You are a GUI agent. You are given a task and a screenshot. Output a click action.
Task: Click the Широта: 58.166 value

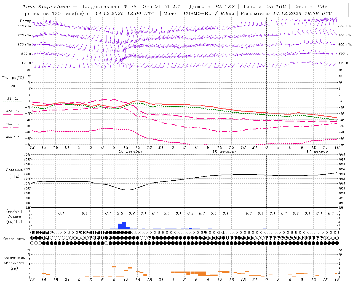click(x=265, y=7)
